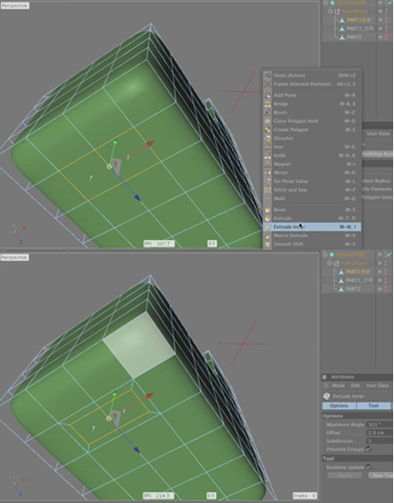Switch to the Tool tab in Attributes
394x503 pixels.
click(373, 406)
